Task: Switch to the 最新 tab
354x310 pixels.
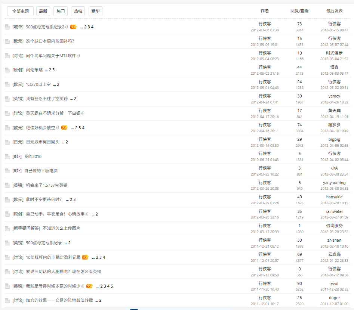Action: pyautogui.click(x=43, y=11)
